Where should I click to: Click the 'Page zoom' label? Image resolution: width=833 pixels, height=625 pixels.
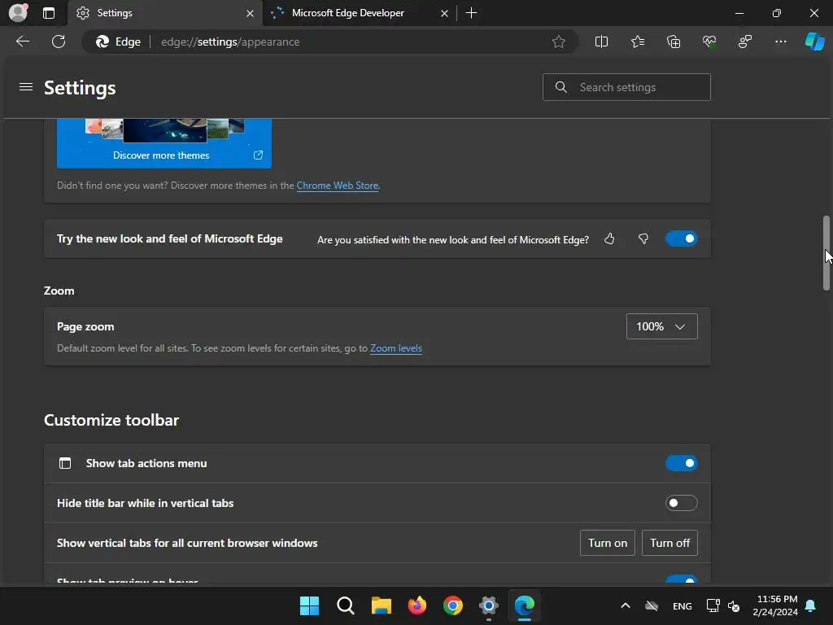[x=85, y=326]
